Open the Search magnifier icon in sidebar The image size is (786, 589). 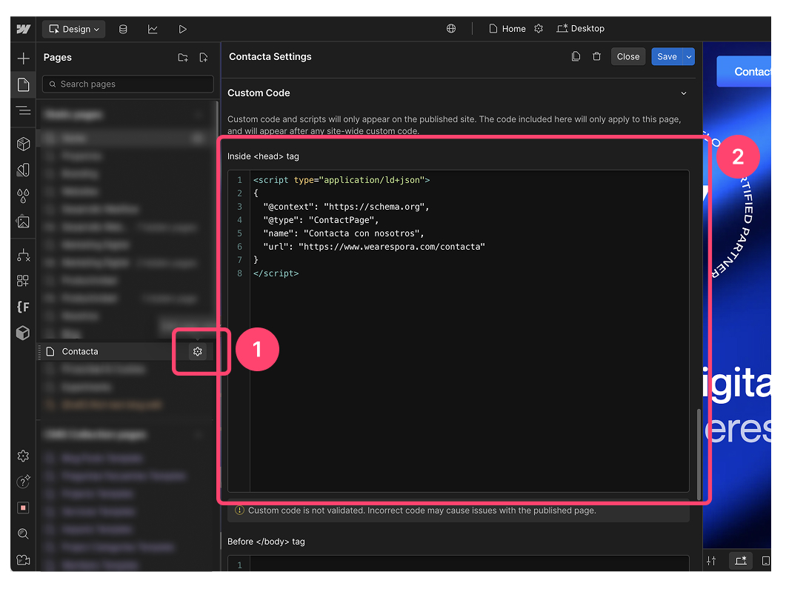(23, 534)
